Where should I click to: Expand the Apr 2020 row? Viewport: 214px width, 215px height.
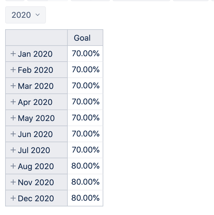click(13, 102)
